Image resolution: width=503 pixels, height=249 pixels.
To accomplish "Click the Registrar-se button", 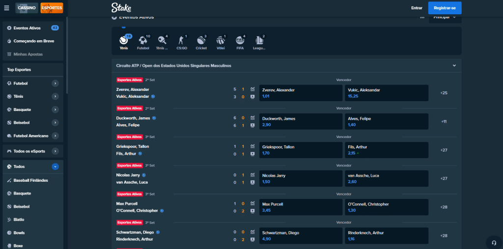I will 445,8.
